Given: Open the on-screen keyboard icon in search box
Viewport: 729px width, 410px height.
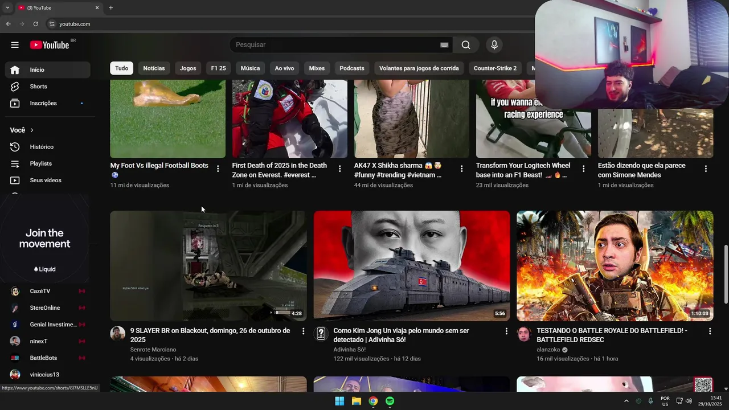Looking at the screenshot, I should tap(444, 45).
